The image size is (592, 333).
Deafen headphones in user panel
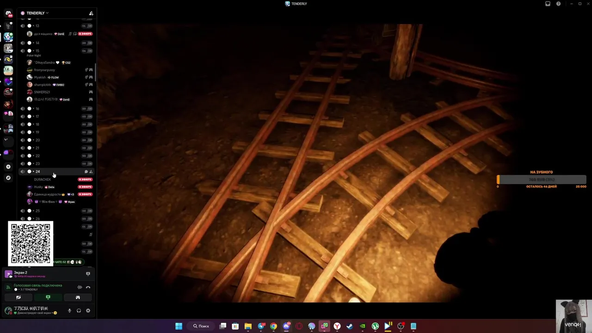[x=79, y=311]
